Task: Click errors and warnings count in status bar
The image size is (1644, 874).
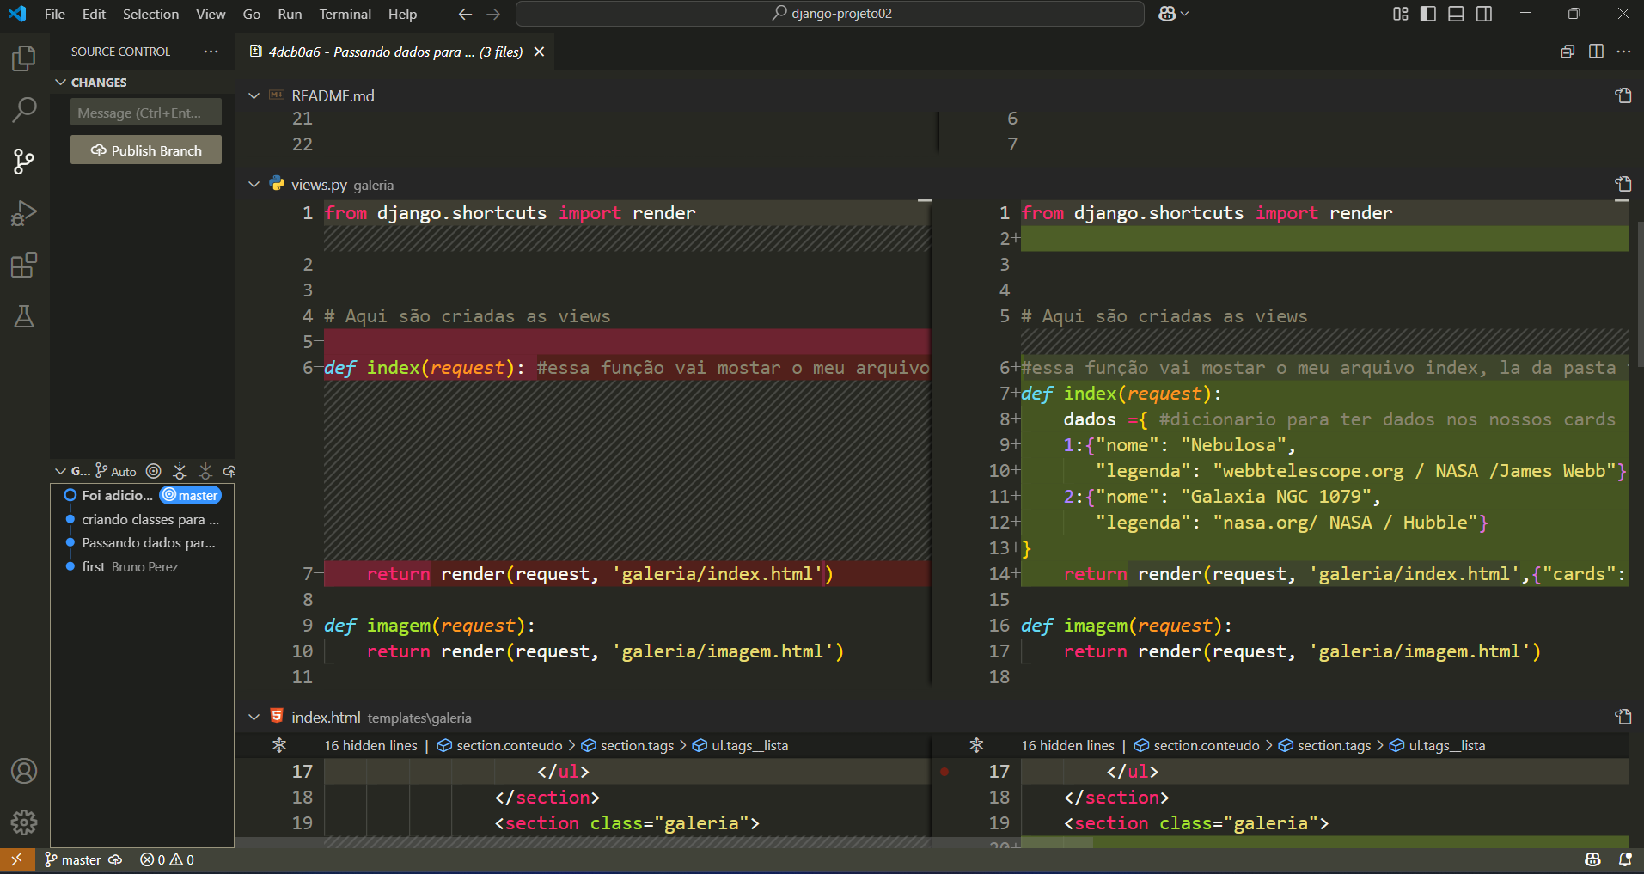Action: click(168, 859)
